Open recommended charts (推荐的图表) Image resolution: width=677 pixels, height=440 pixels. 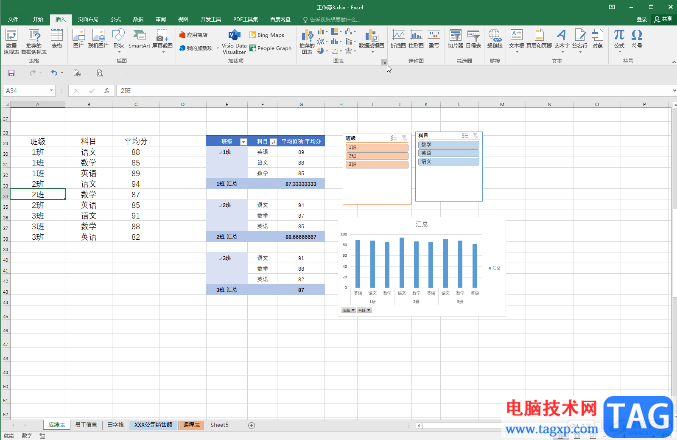click(x=307, y=42)
